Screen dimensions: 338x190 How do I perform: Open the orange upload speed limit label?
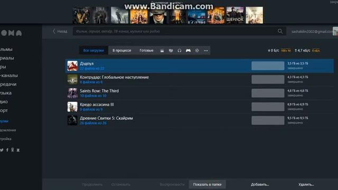point(316,51)
